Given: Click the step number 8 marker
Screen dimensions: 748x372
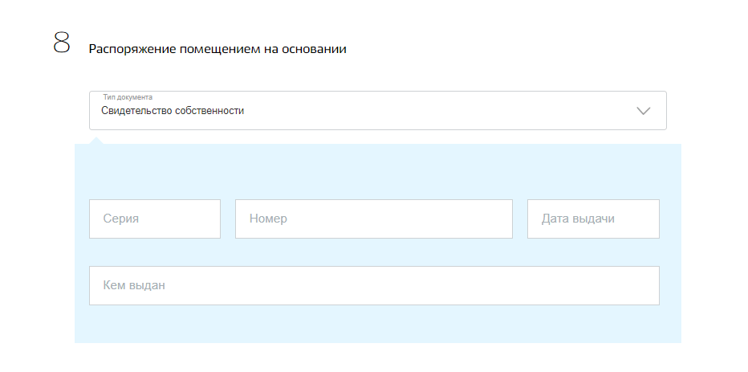Looking at the screenshot, I should point(62,43).
